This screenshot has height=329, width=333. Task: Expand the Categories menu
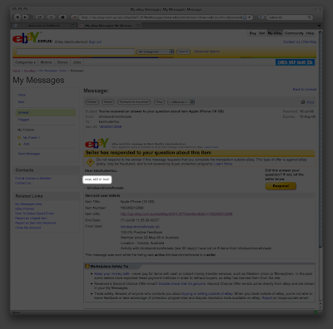pos(25,62)
